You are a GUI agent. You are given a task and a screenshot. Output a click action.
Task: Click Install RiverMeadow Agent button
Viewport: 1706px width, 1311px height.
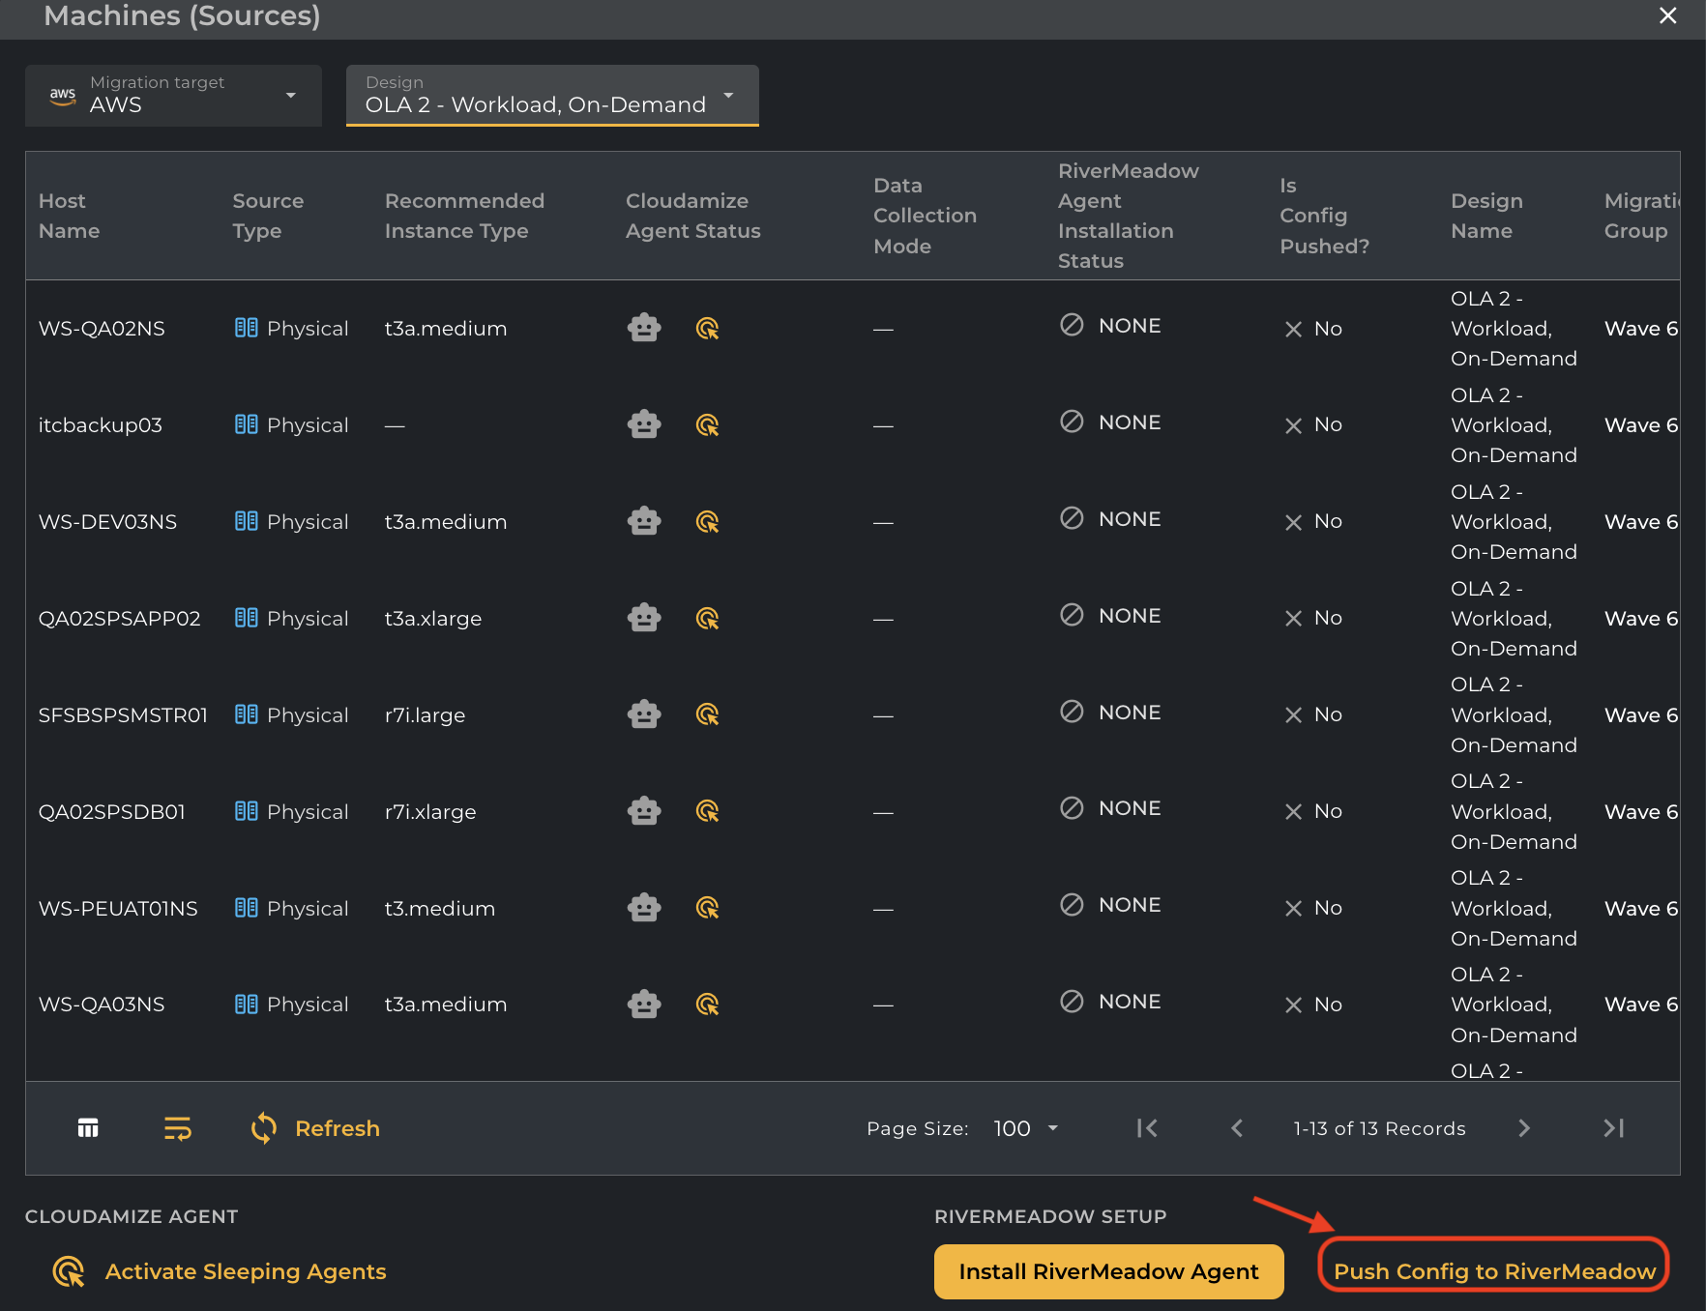pyautogui.click(x=1109, y=1271)
